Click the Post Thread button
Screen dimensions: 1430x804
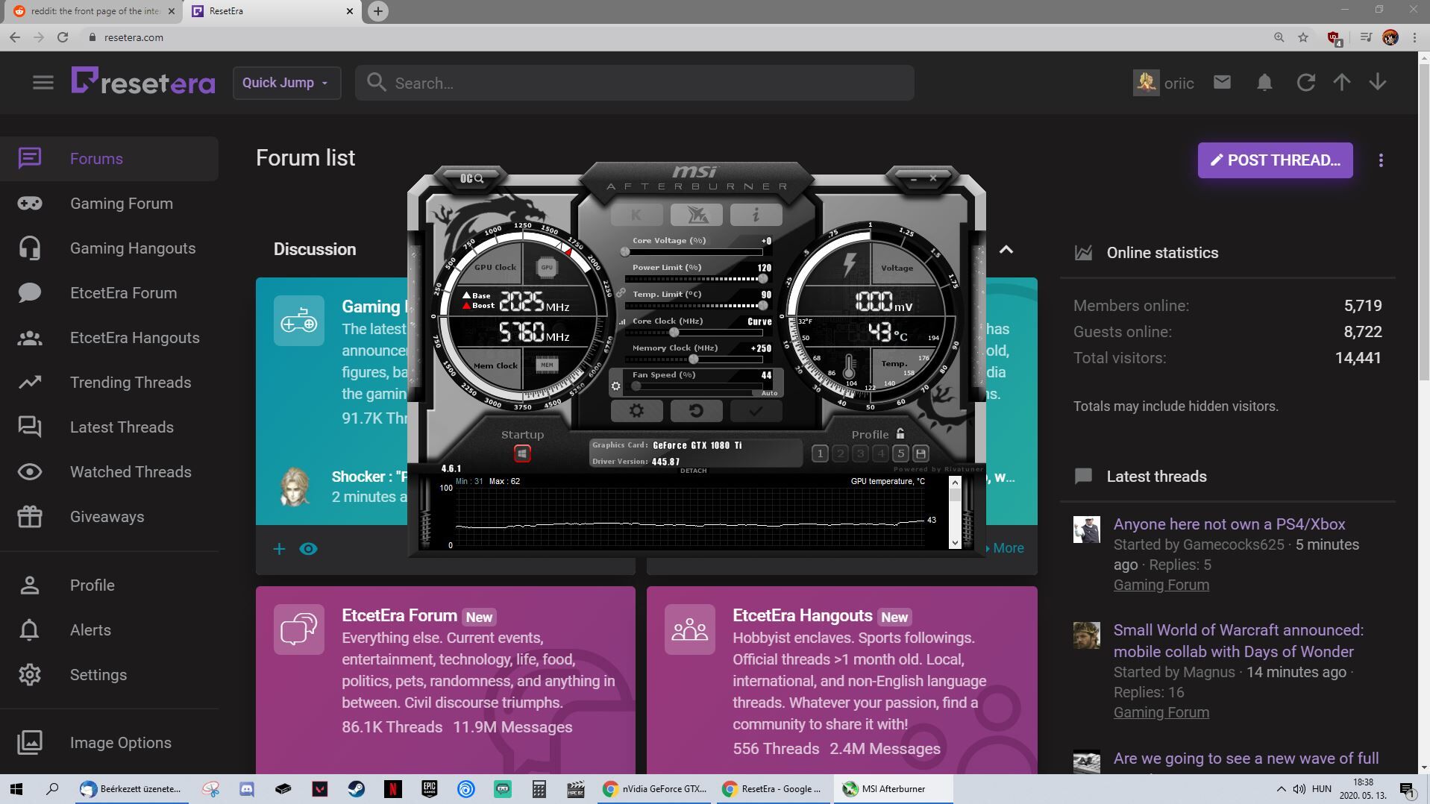point(1276,160)
